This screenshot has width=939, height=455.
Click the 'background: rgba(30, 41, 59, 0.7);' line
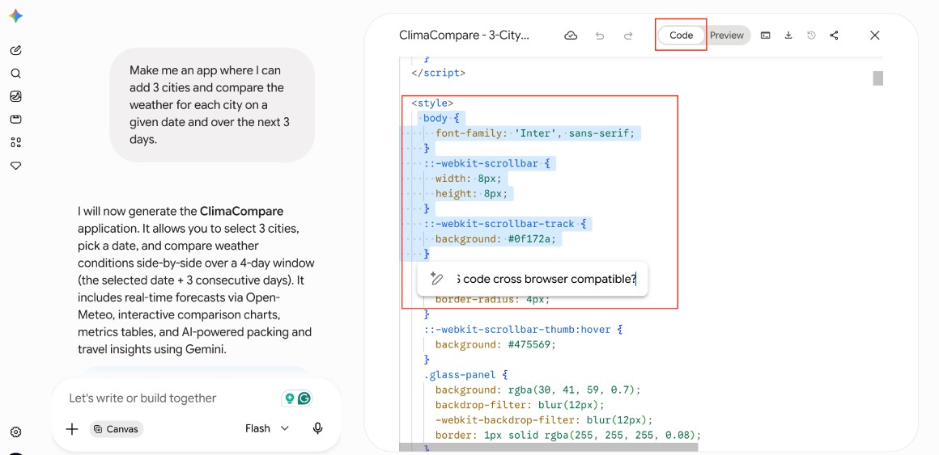537,390
